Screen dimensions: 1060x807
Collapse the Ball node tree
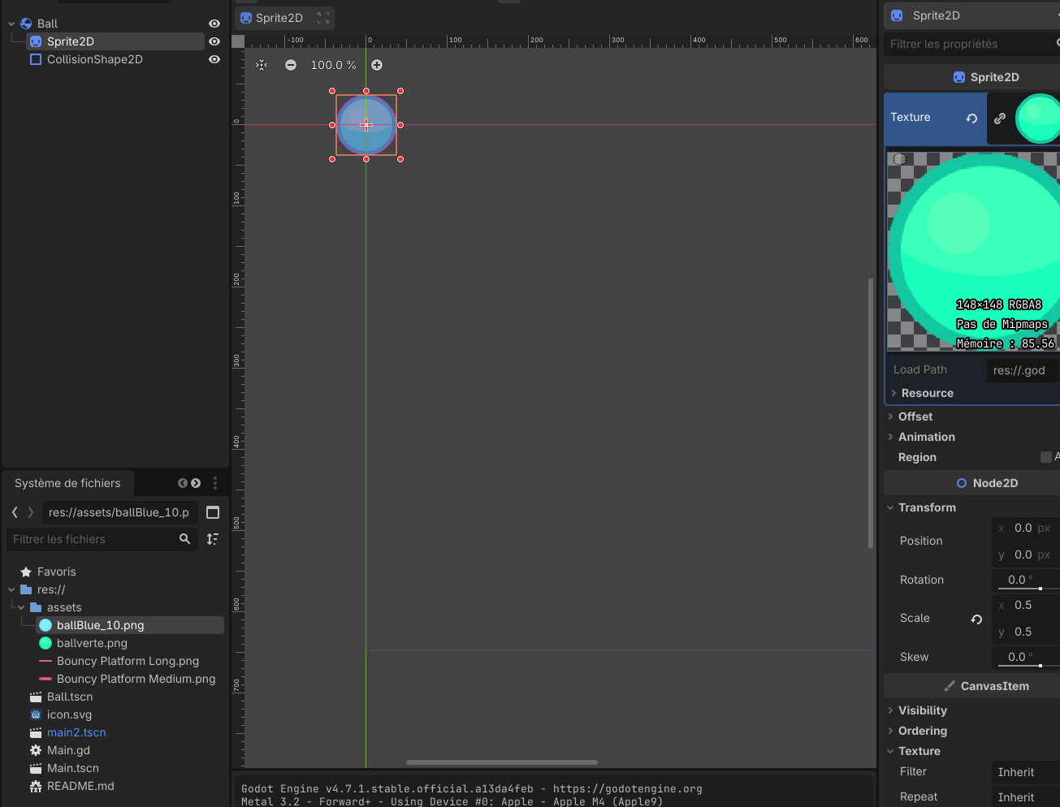[11, 24]
